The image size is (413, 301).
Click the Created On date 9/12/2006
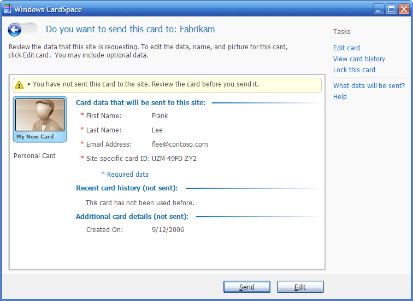pyautogui.click(x=168, y=230)
